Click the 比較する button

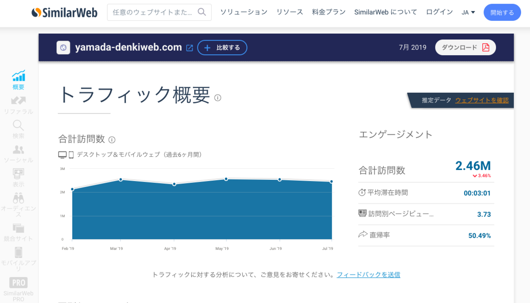(222, 48)
